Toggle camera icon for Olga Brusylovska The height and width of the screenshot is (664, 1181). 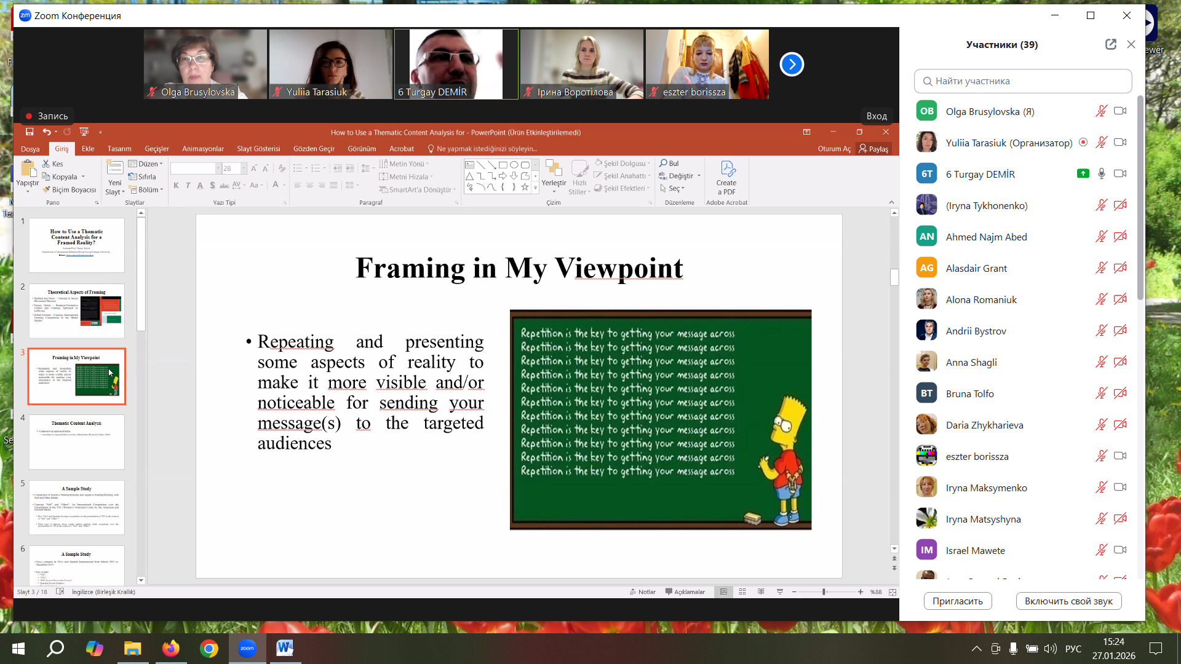1120,111
